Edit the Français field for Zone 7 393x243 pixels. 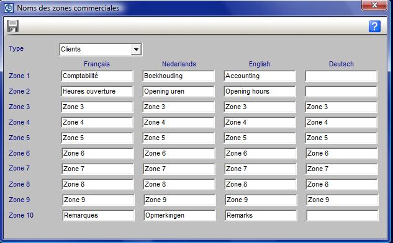(x=97, y=169)
